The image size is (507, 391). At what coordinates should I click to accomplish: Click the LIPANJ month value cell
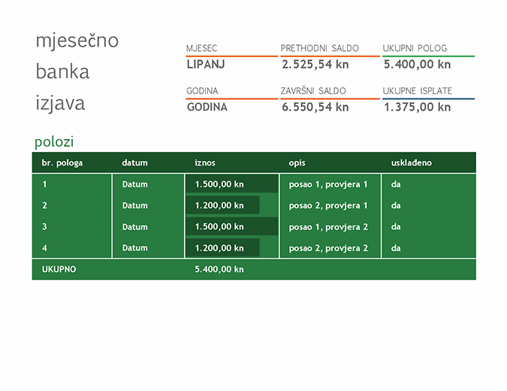[206, 65]
